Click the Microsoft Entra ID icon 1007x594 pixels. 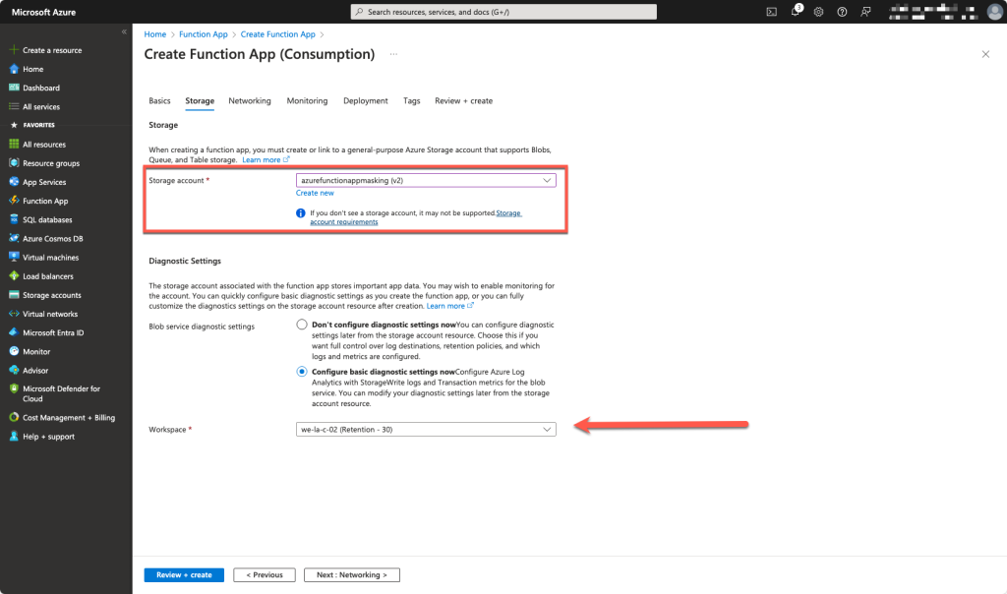[x=14, y=332]
